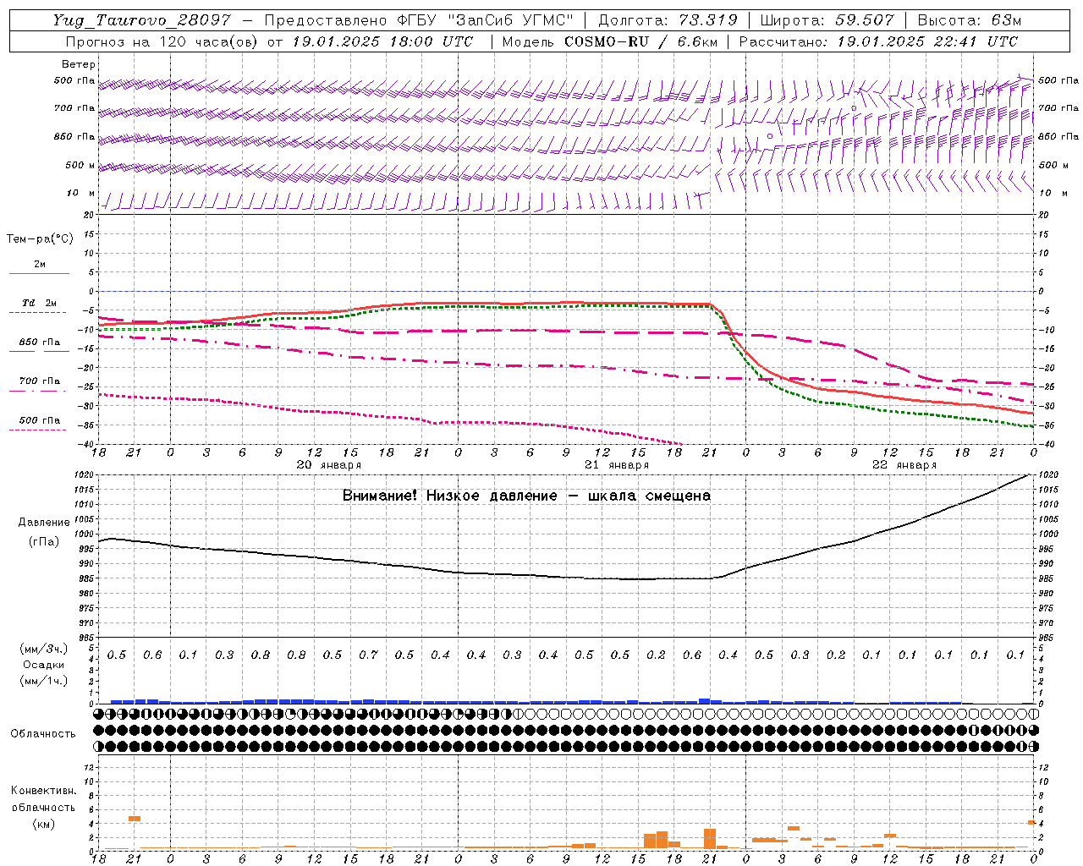This screenshot has width=1083, height=866.
Task: Click the (мм/1ч.) hourly precipitation unit label
Action: pyautogui.click(x=44, y=681)
